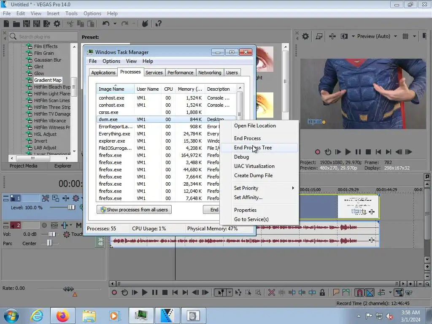Mute audio track 2 with M button
Image resolution: width=432 pixels, height=324 pixels.
78,225
